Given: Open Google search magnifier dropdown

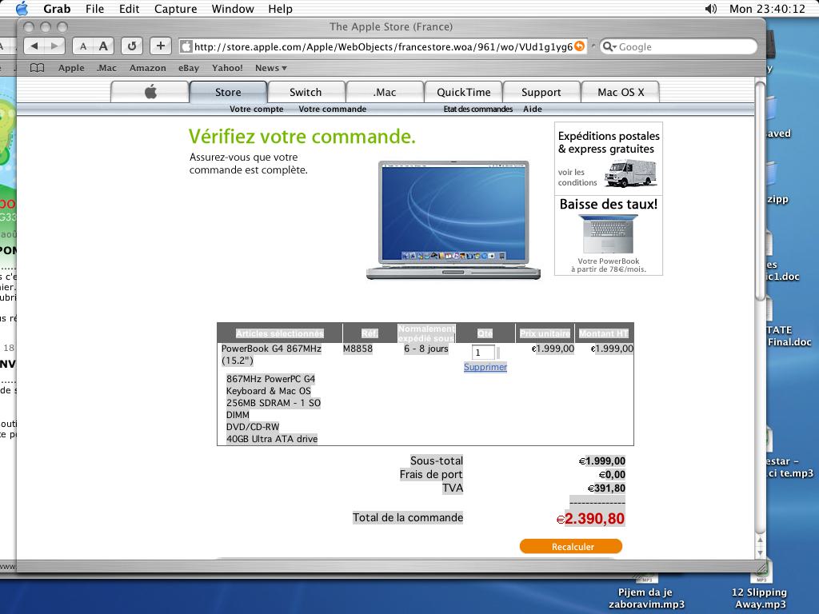Looking at the screenshot, I should (609, 46).
